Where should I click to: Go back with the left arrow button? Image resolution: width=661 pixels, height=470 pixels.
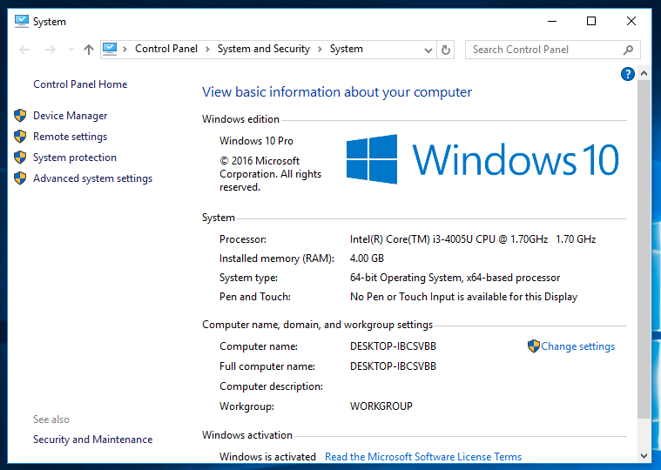[24, 50]
